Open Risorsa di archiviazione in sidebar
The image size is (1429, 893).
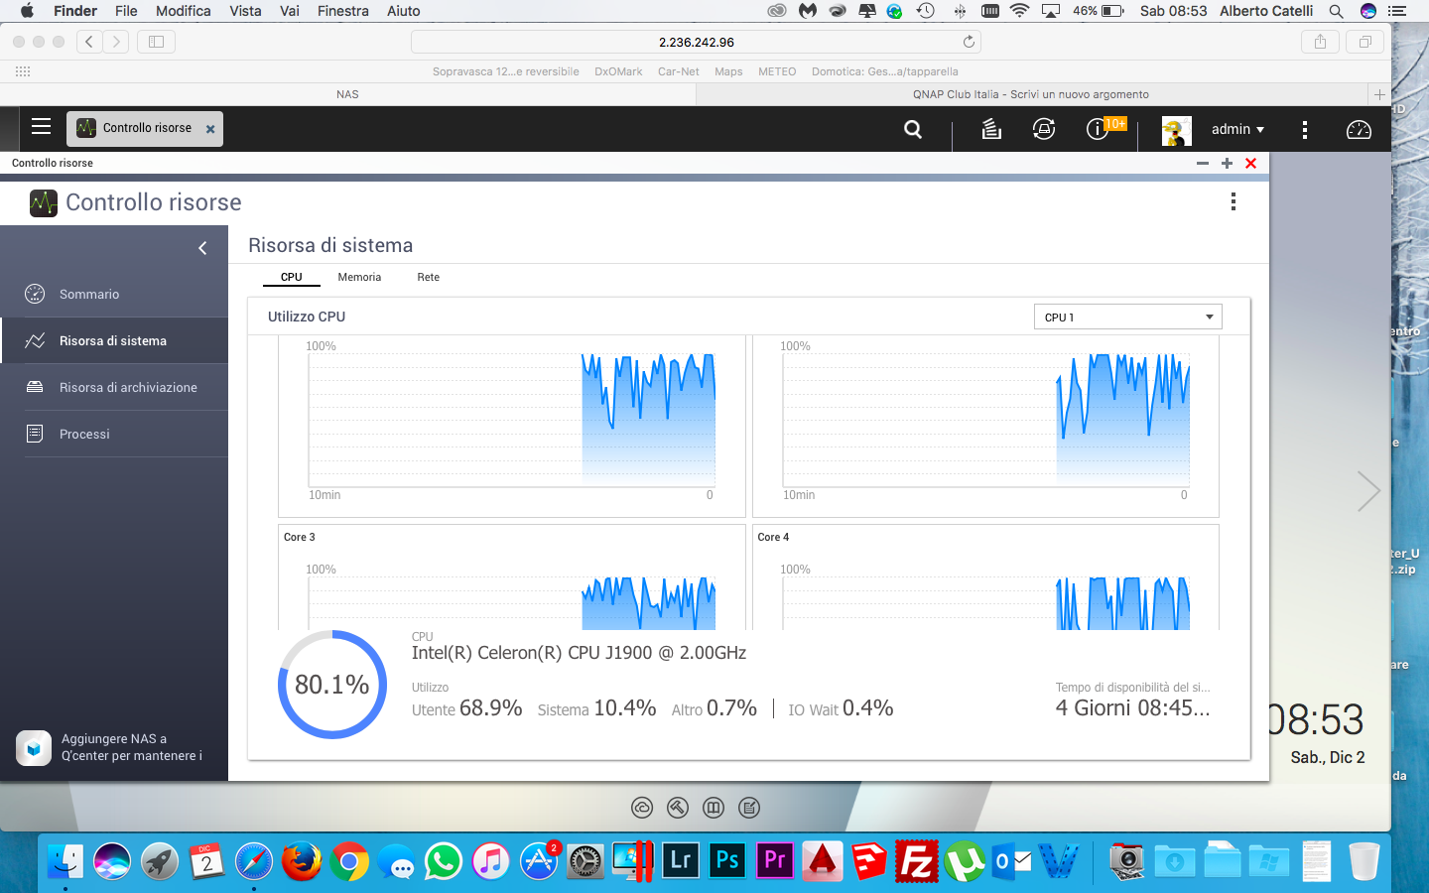127,387
